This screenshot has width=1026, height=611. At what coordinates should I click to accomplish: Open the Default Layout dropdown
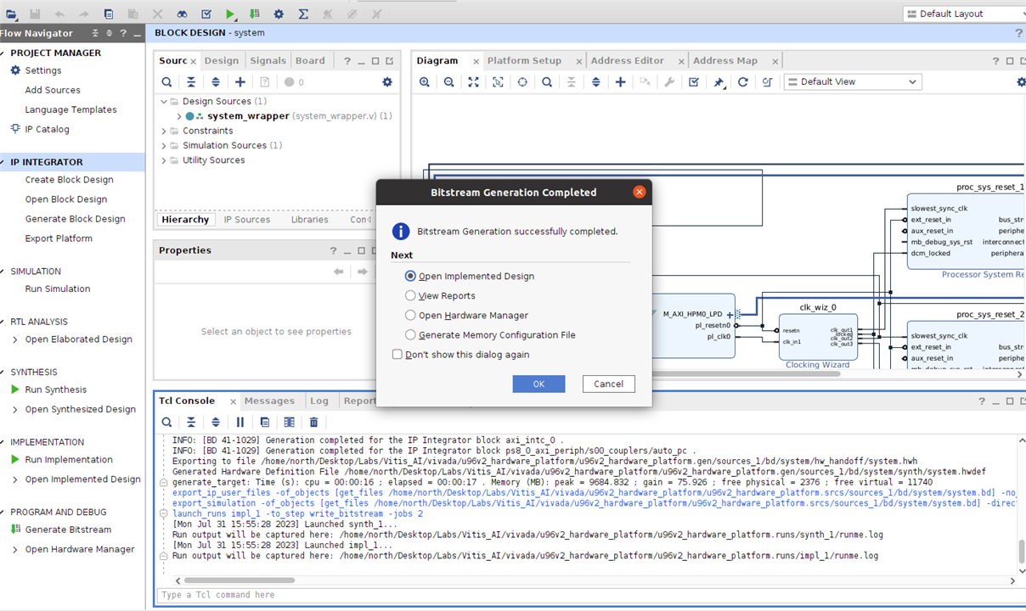coord(966,14)
